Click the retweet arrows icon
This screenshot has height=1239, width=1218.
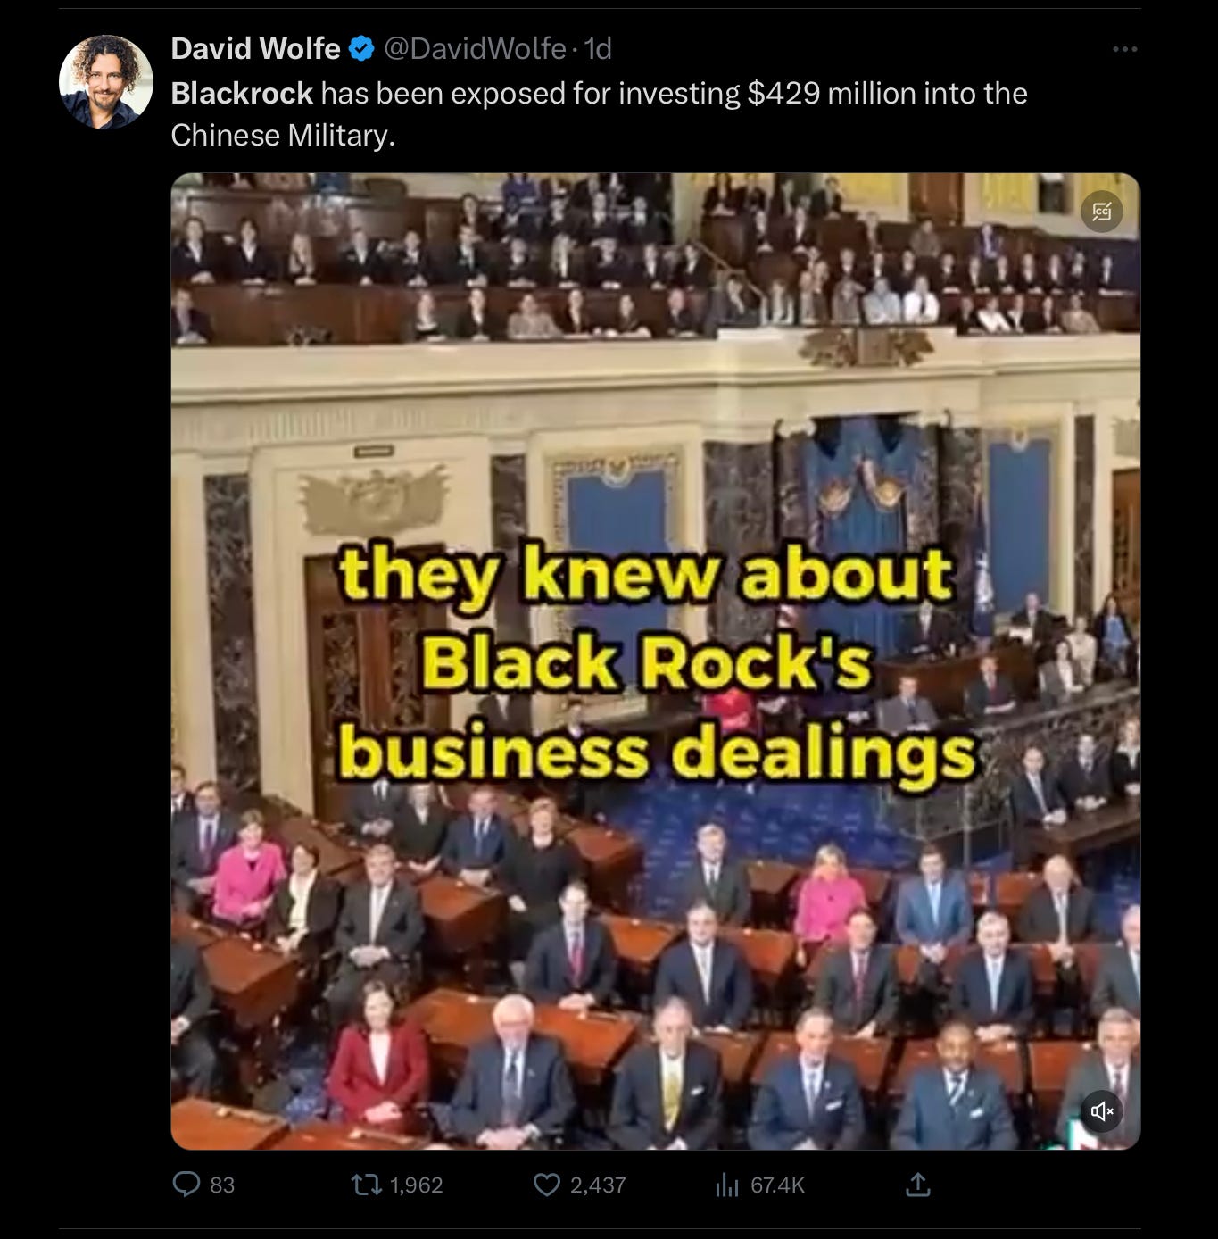(x=366, y=1185)
